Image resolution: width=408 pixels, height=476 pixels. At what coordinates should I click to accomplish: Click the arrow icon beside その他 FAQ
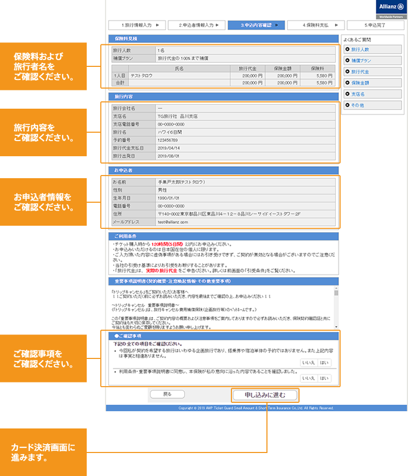click(347, 105)
